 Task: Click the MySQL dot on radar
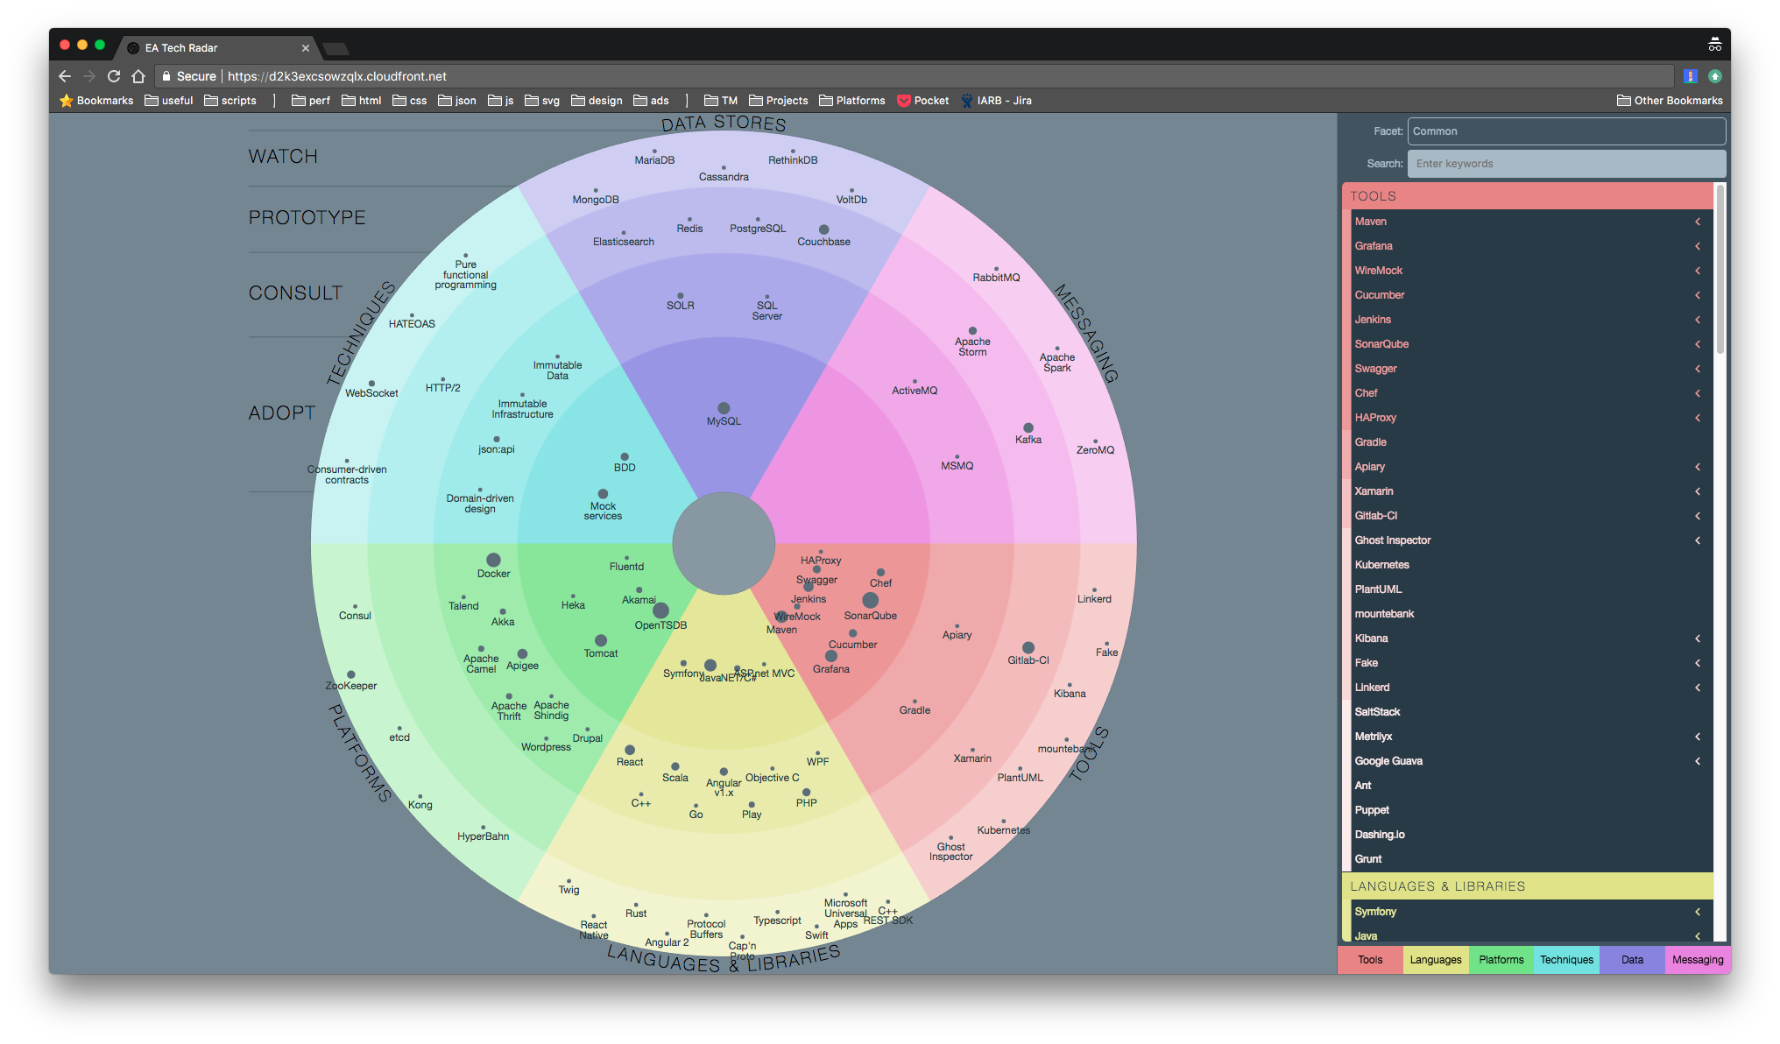[x=724, y=408]
